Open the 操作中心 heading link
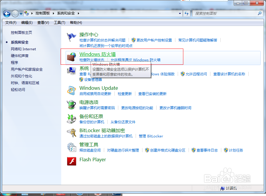 pos(89,34)
